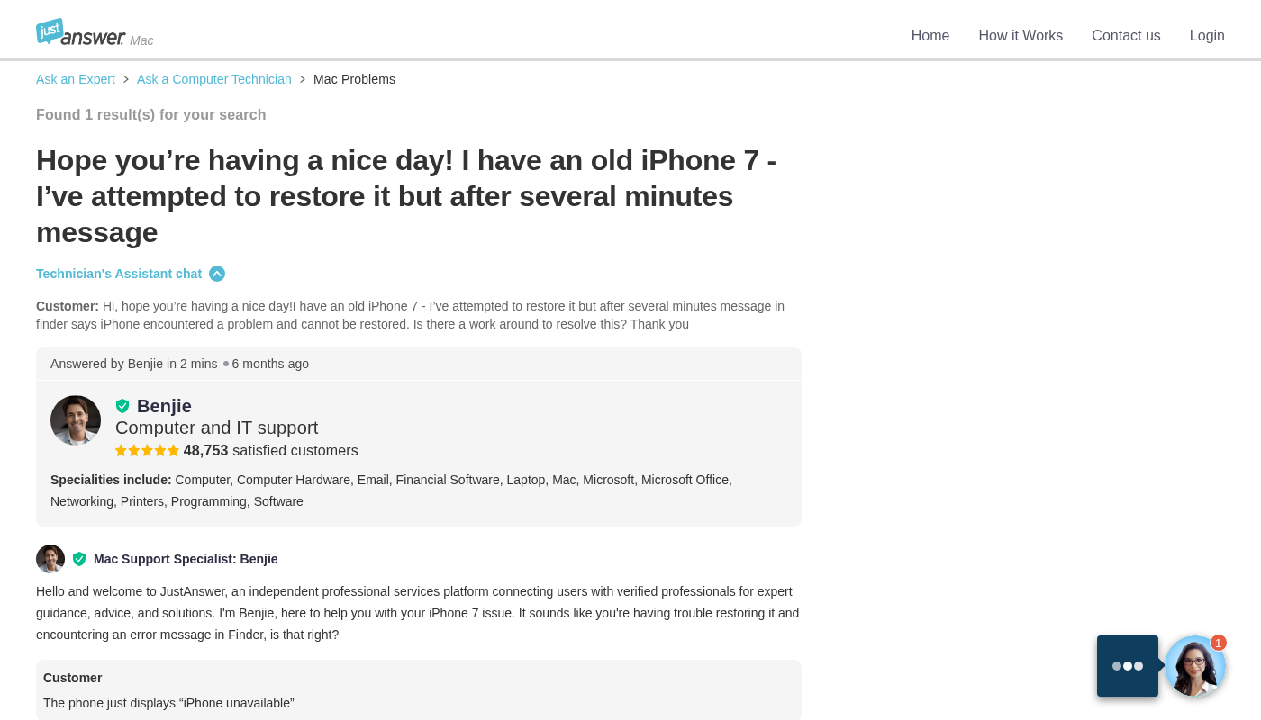The height and width of the screenshot is (720, 1261).
Task: Open the How it Works page
Action: click(1021, 36)
